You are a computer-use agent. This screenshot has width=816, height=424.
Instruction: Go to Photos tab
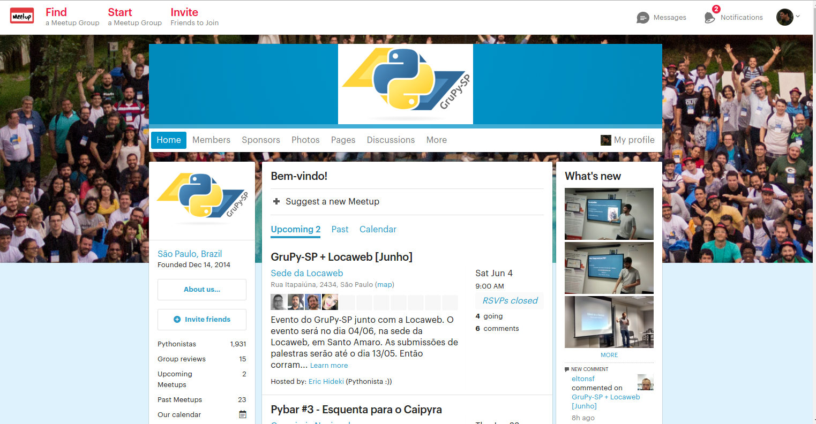click(x=305, y=140)
